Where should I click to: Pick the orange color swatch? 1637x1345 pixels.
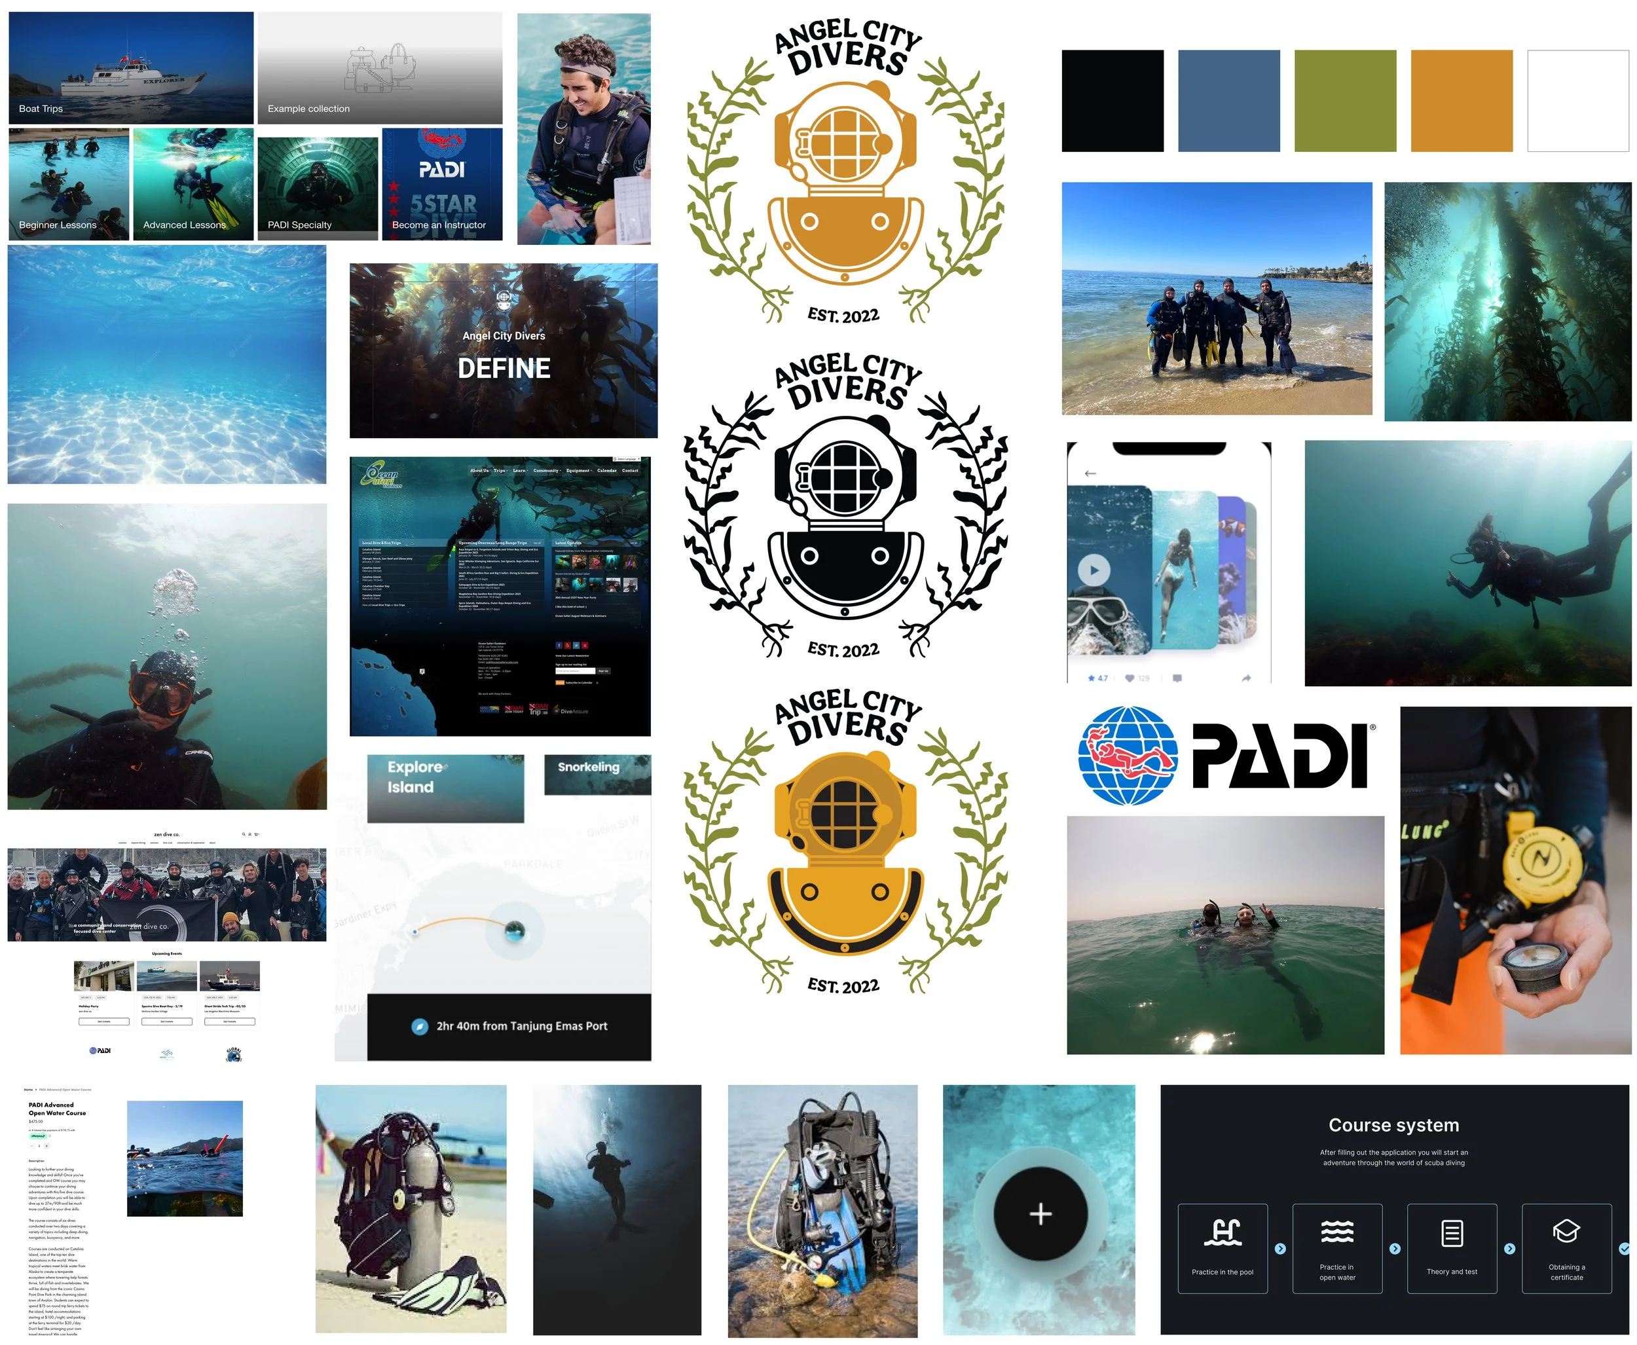point(1461,101)
